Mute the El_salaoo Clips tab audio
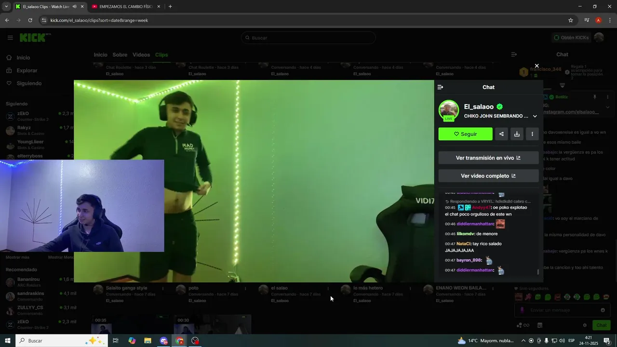The width and height of the screenshot is (617, 347). (75, 6)
